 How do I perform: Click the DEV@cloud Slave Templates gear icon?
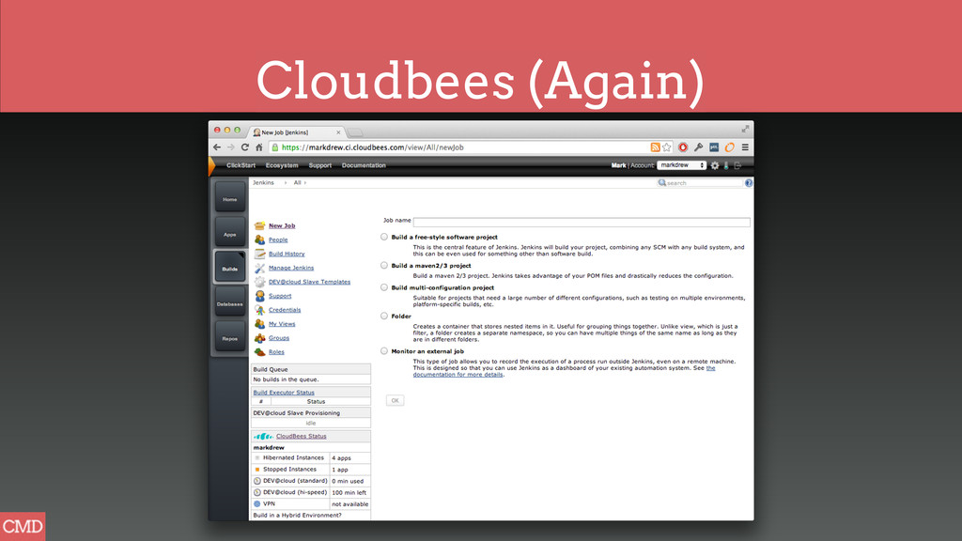pos(259,282)
